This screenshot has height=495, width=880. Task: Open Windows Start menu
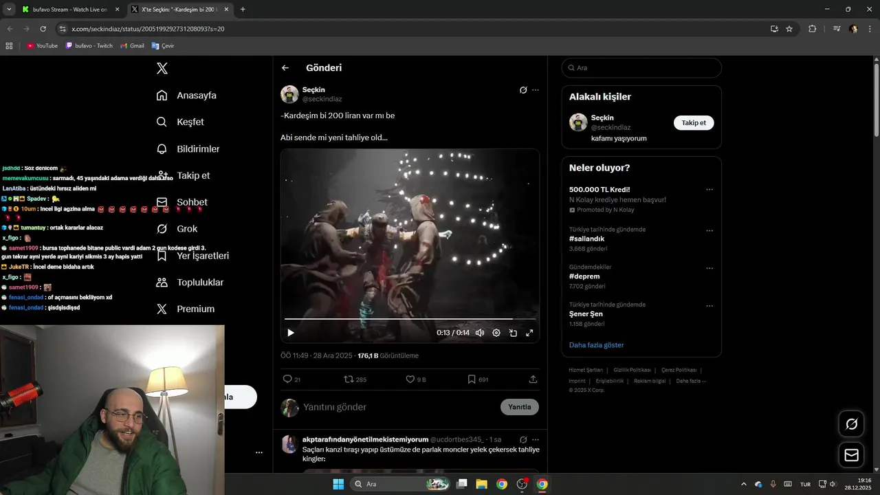pos(338,484)
